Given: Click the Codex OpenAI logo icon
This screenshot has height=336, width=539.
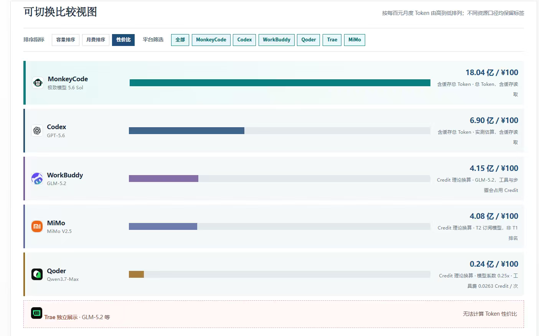Looking at the screenshot, I should (37, 131).
